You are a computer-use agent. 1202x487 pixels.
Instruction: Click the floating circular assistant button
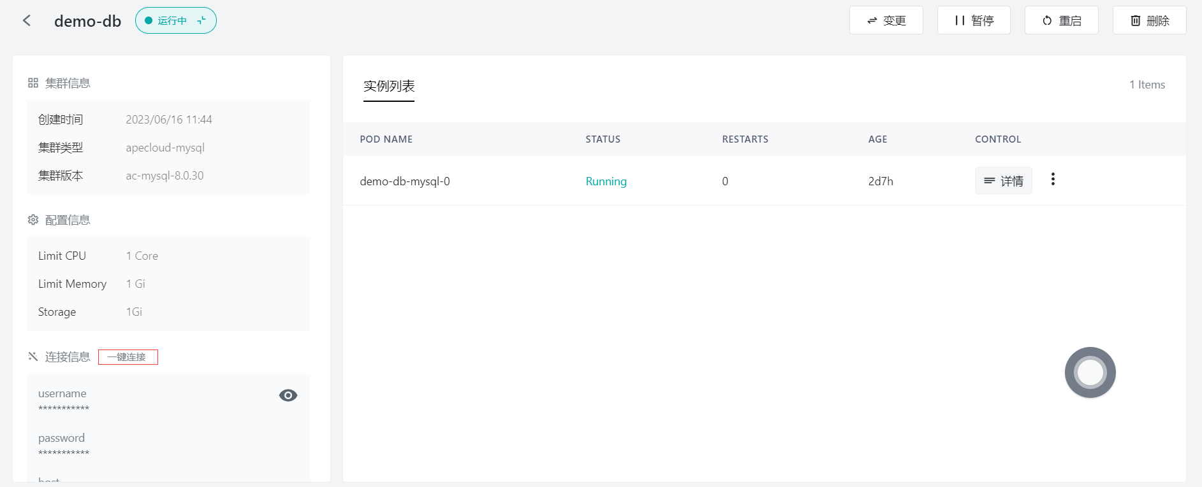point(1090,372)
